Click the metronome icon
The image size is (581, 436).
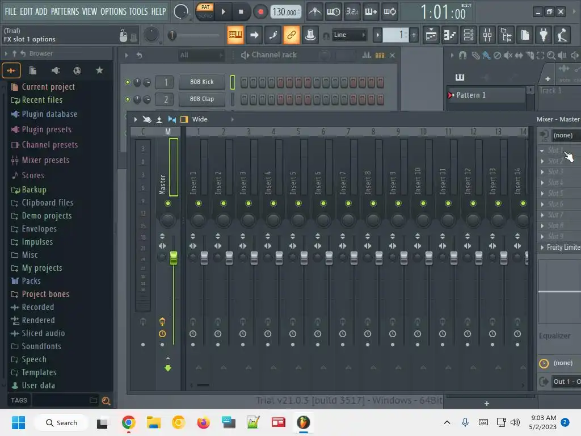(x=314, y=12)
